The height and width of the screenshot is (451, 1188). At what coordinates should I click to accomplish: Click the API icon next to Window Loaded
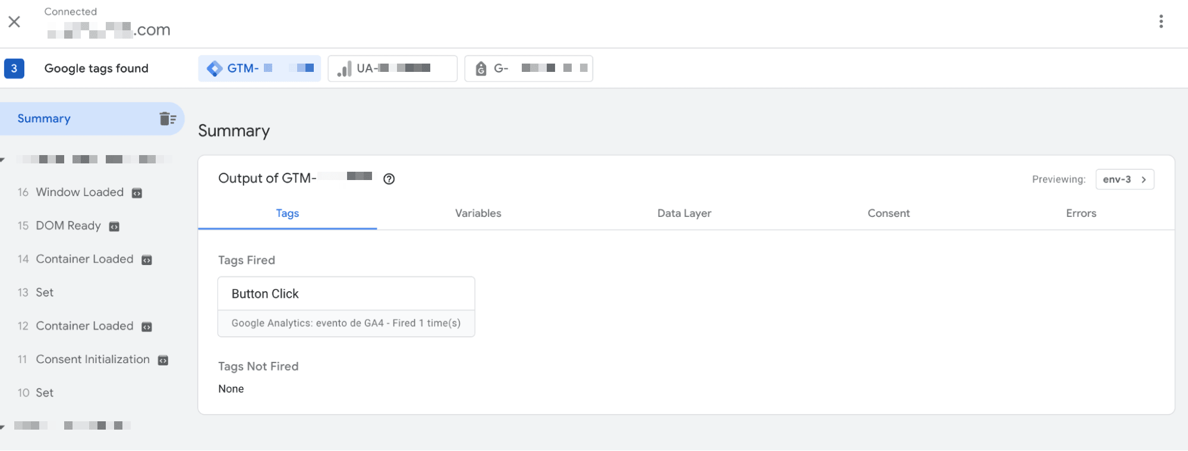tap(137, 193)
